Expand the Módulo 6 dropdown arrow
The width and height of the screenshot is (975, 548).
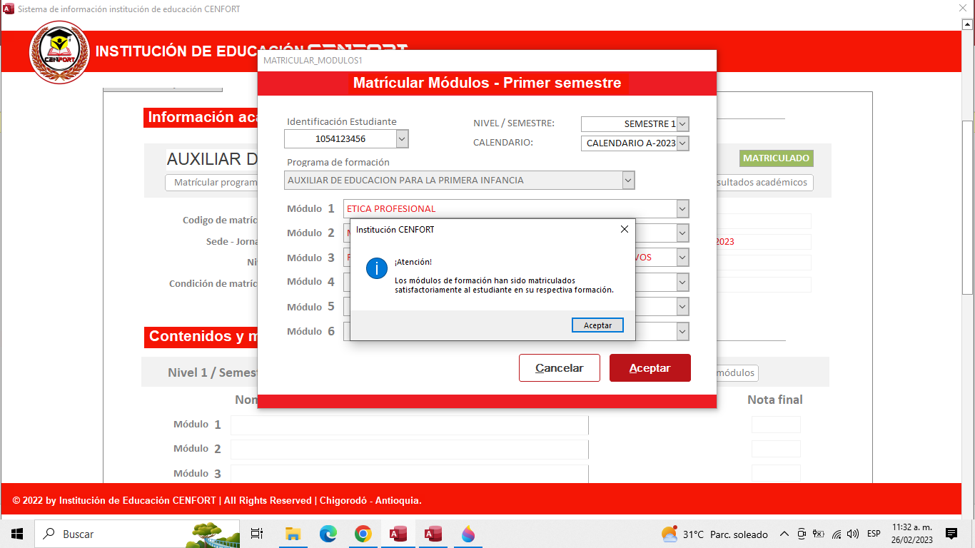point(682,332)
